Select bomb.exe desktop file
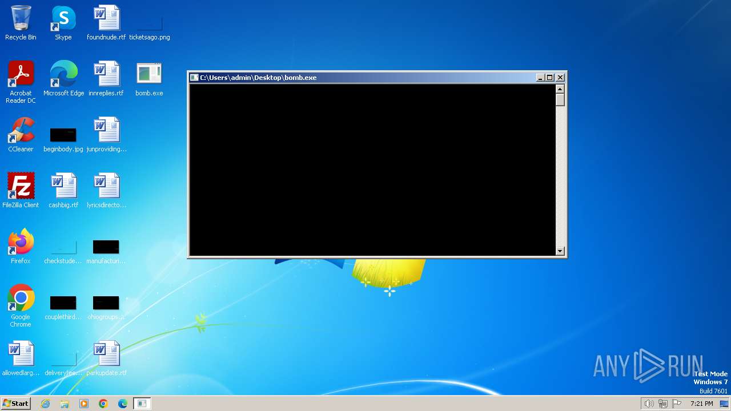The width and height of the screenshot is (731, 411). coord(149,79)
